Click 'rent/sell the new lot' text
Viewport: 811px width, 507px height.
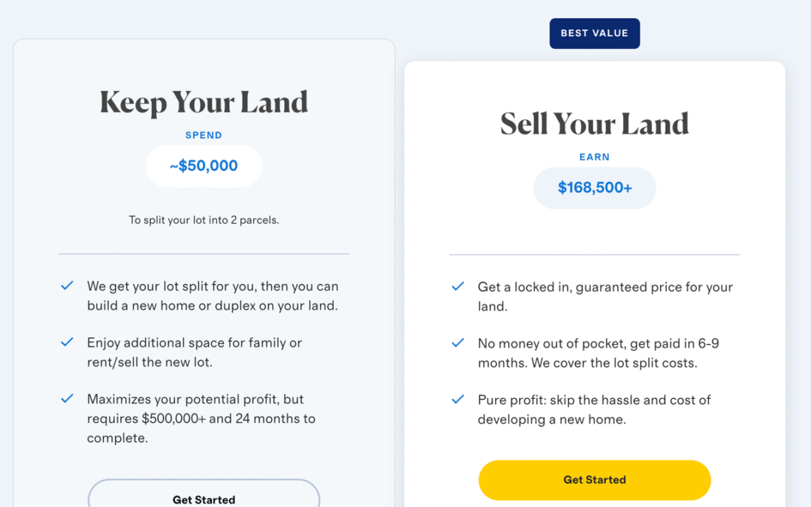click(149, 362)
